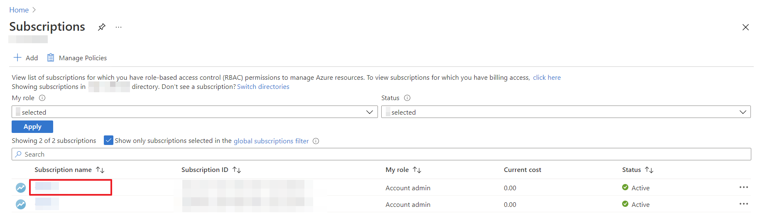The image size is (760, 216).
Task: Pin the Subscriptions page to dashboard
Action: 101,27
